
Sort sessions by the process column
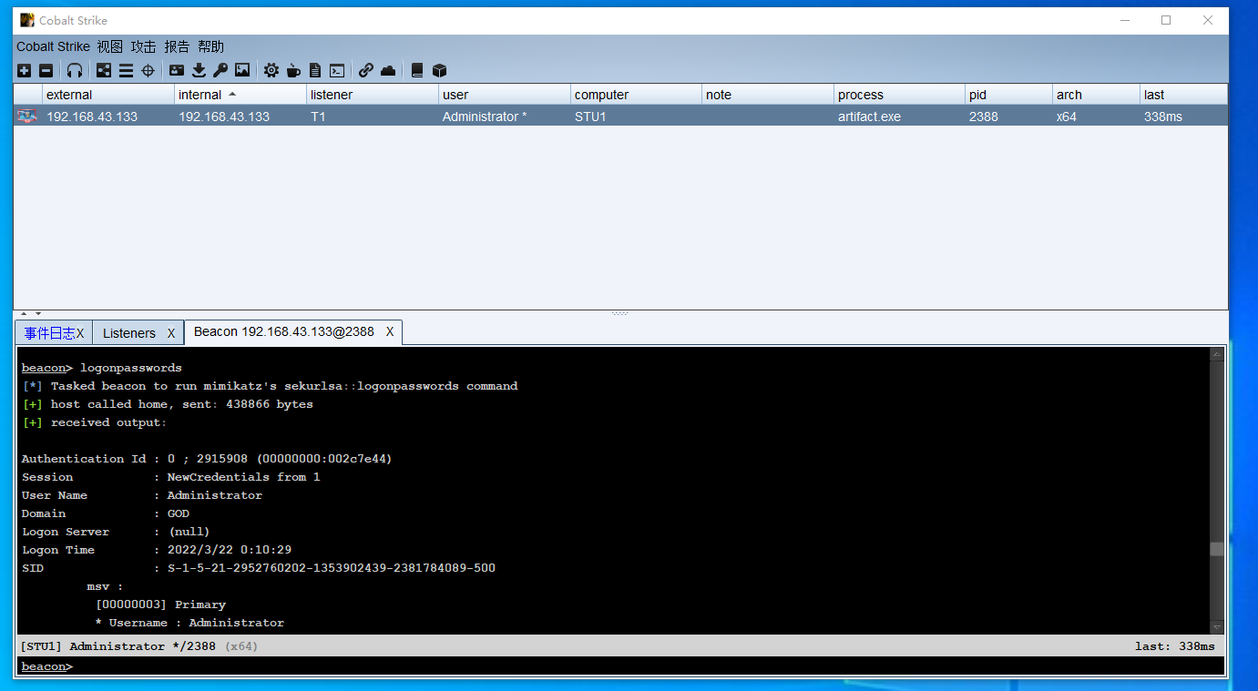[899, 95]
